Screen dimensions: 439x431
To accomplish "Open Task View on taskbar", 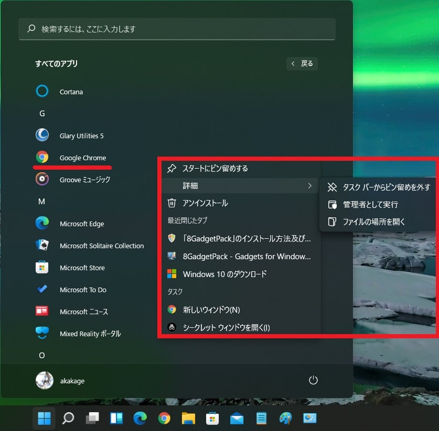I will [92, 418].
